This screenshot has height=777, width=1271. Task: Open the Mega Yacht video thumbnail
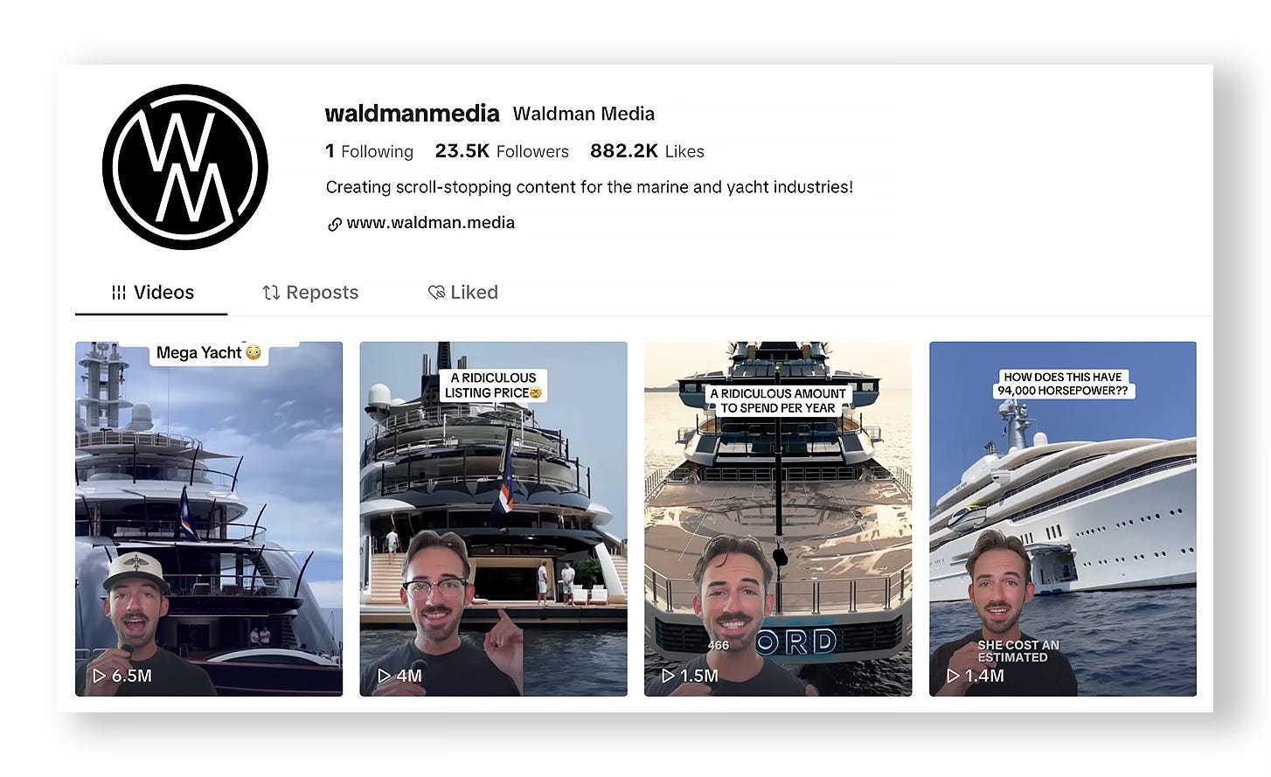coord(209,519)
